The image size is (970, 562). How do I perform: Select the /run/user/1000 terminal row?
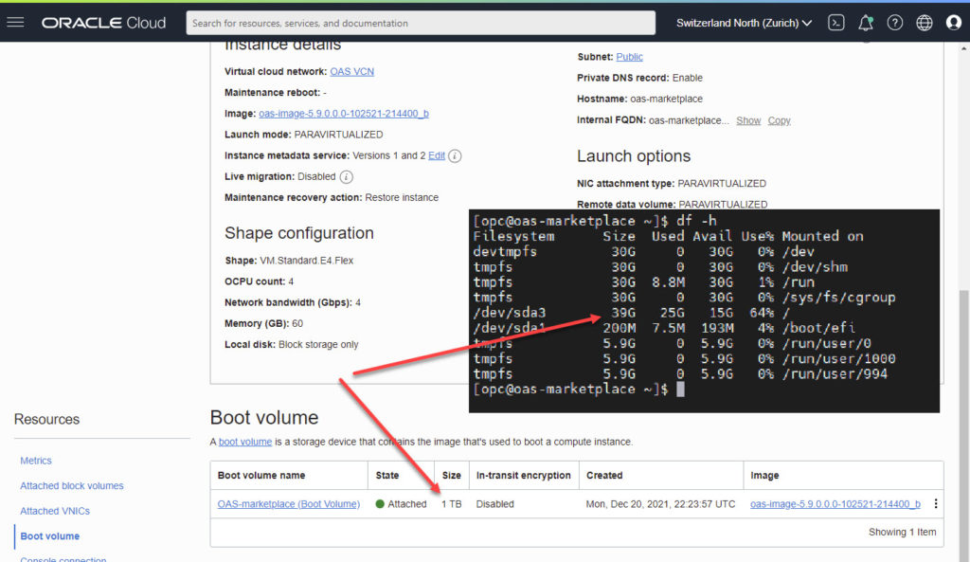pos(684,359)
